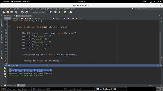Screen dimensions: 163x91
Task: Open the Debug menu
Action: pyautogui.click(x=43, y=9)
